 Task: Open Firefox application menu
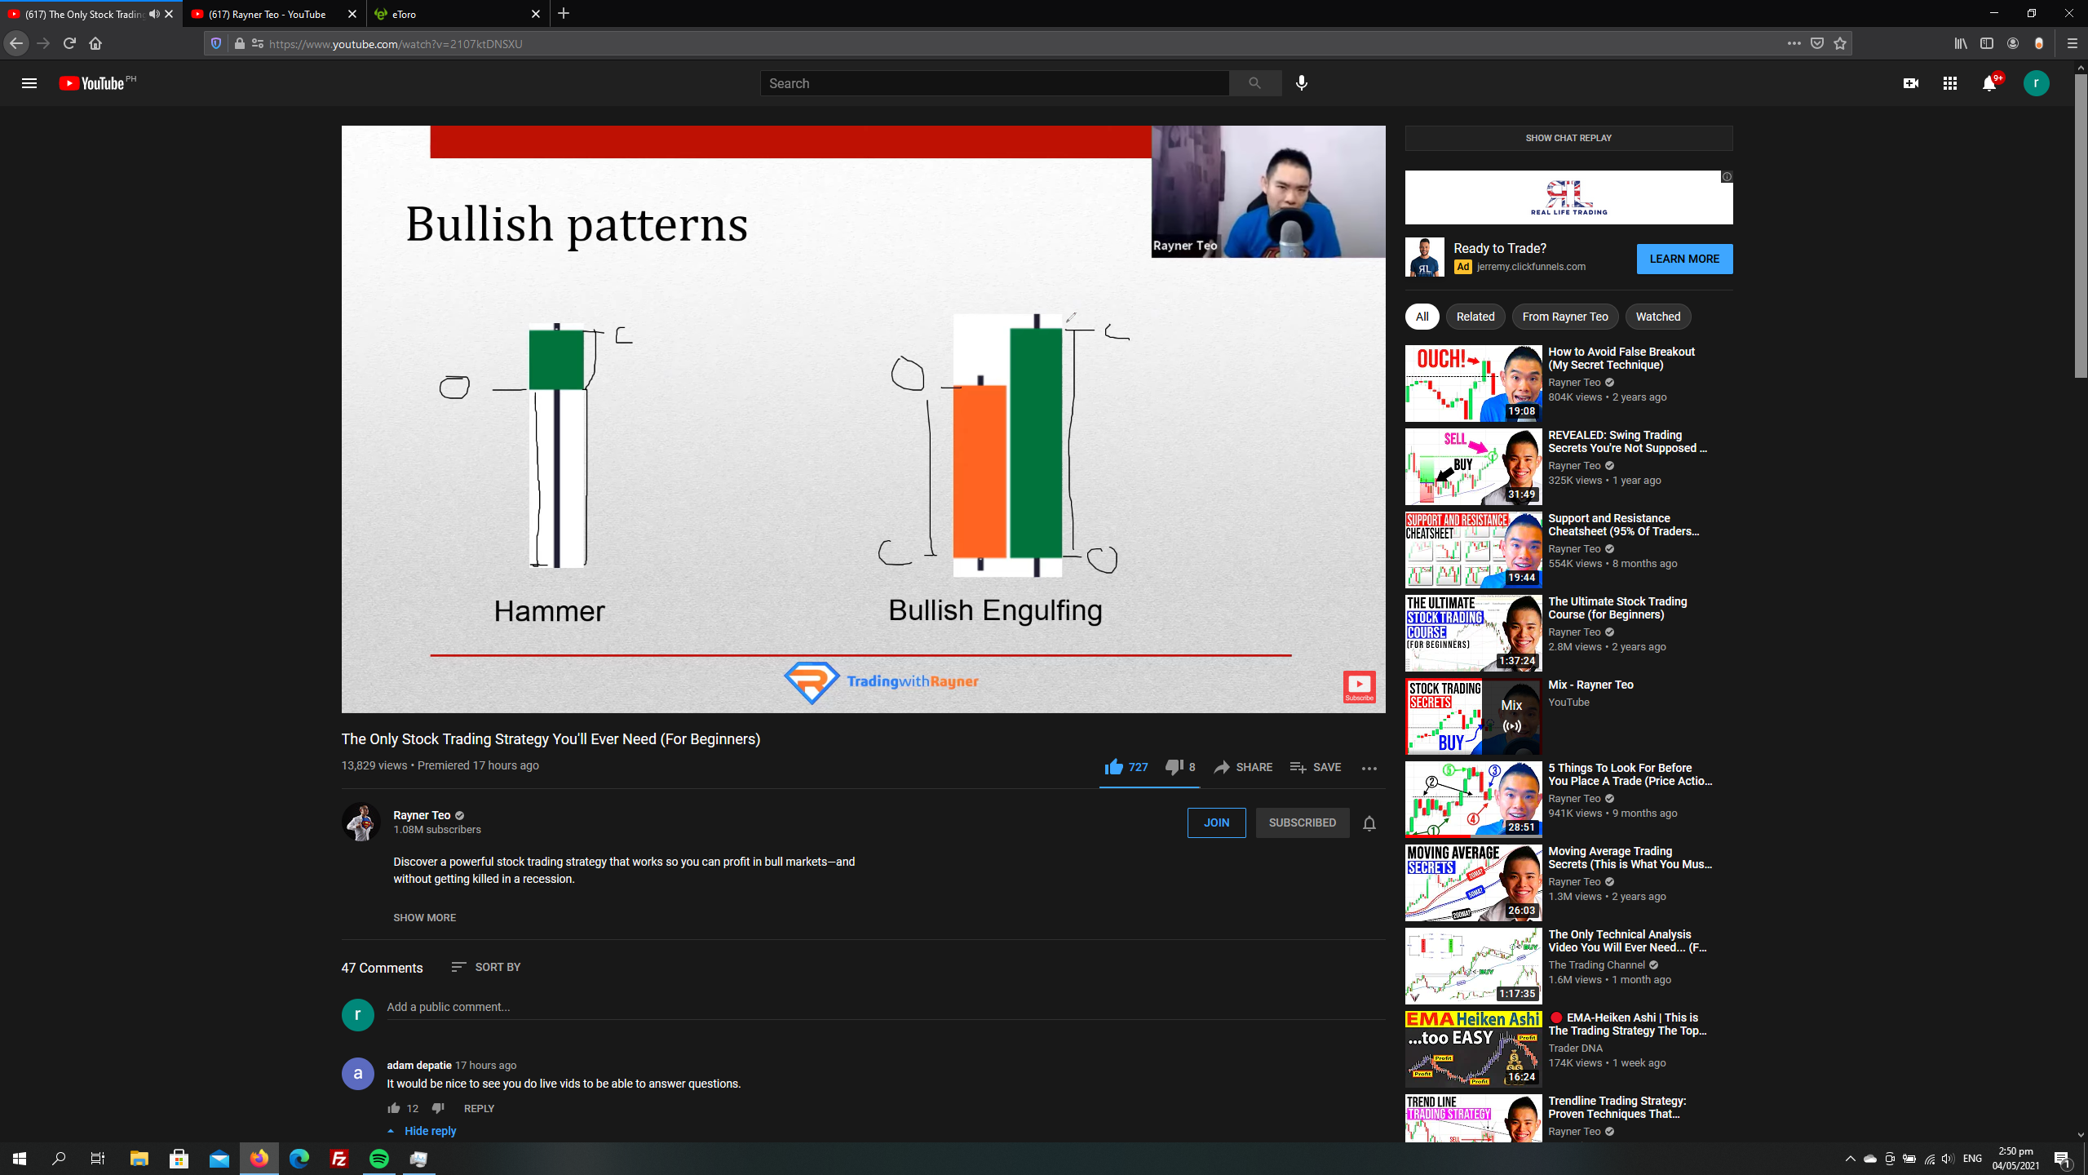tap(2072, 43)
